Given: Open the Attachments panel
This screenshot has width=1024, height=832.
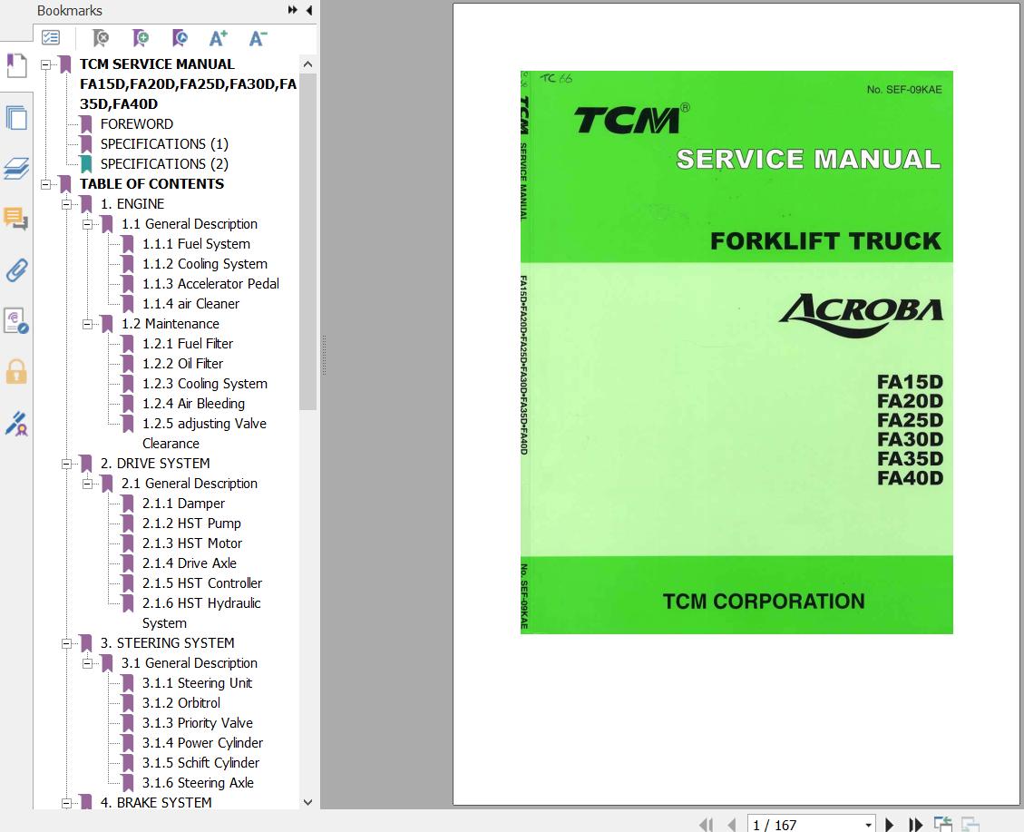Looking at the screenshot, I should point(15,269).
